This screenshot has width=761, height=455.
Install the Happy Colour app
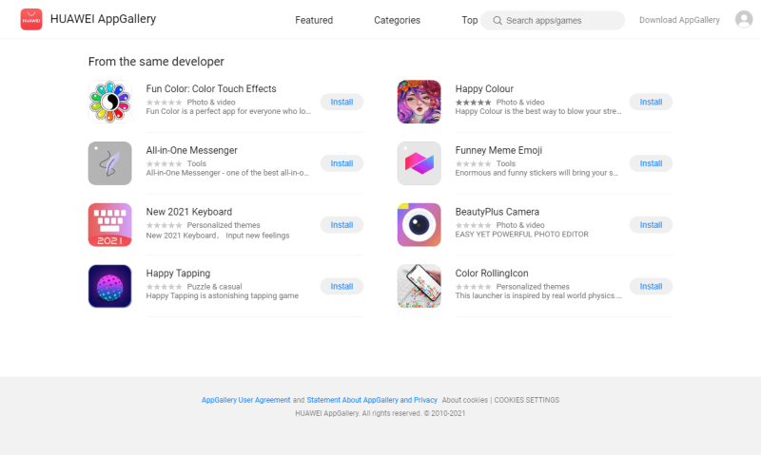(651, 102)
